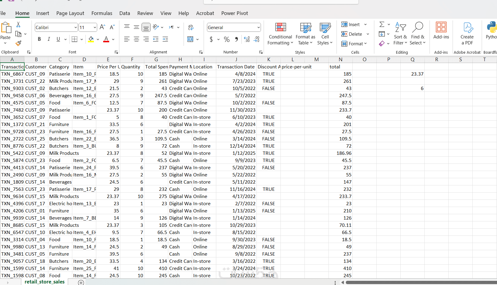The image size is (497, 285).
Task: Align text left
Action: click(x=127, y=39)
